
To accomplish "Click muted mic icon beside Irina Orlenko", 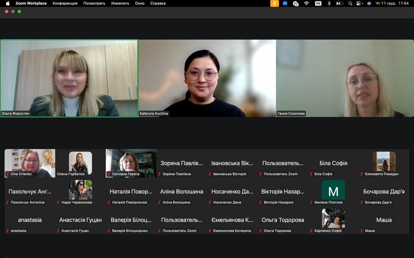I will point(7,174).
